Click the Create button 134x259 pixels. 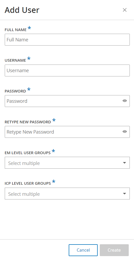pos(114,250)
